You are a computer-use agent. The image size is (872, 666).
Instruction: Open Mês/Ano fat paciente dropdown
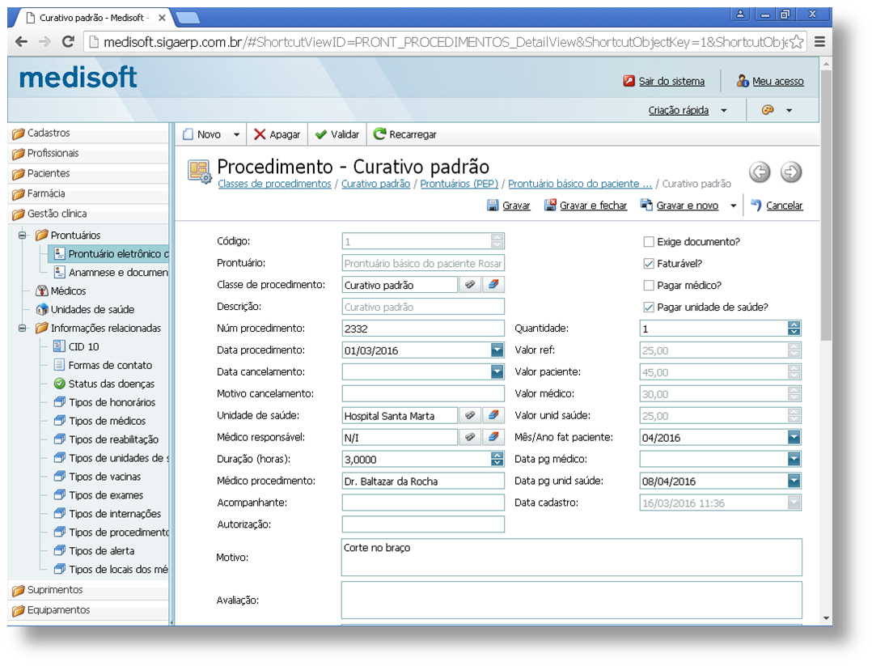coord(794,437)
